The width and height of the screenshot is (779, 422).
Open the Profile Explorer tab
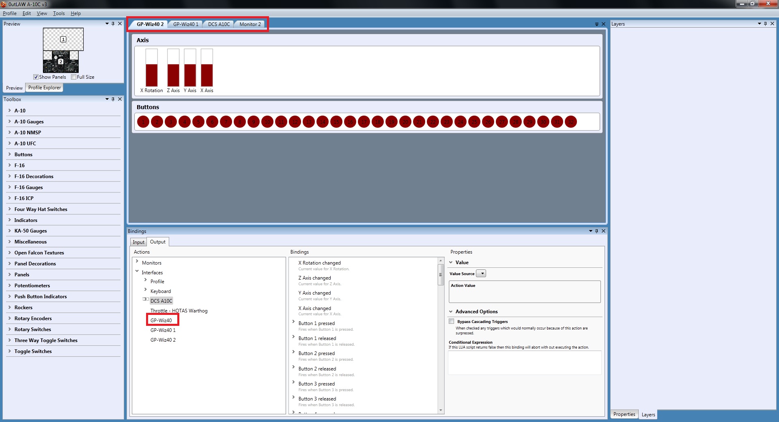(45, 88)
